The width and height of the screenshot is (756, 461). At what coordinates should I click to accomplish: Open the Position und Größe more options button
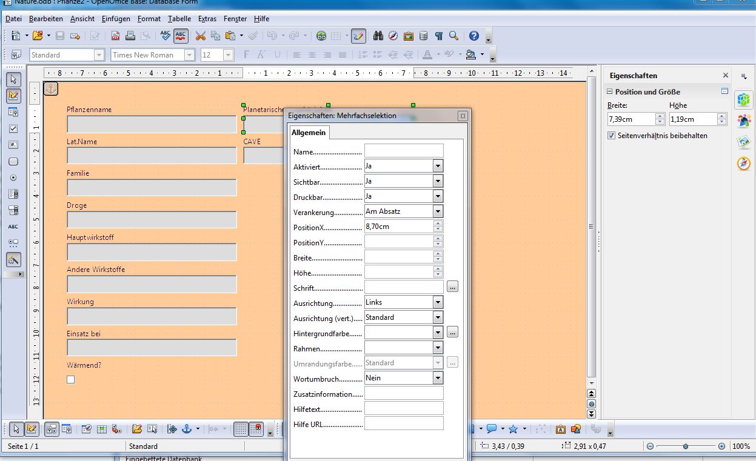(724, 91)
